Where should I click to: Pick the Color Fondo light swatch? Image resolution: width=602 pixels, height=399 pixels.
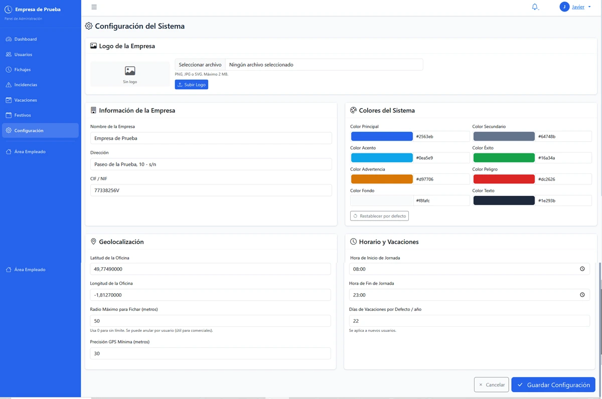[x=382, y=201]
